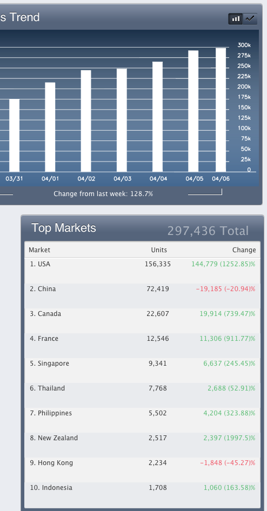Select the Indonesia market row
The height and width of the screenshot is (511, 267).
143,494
